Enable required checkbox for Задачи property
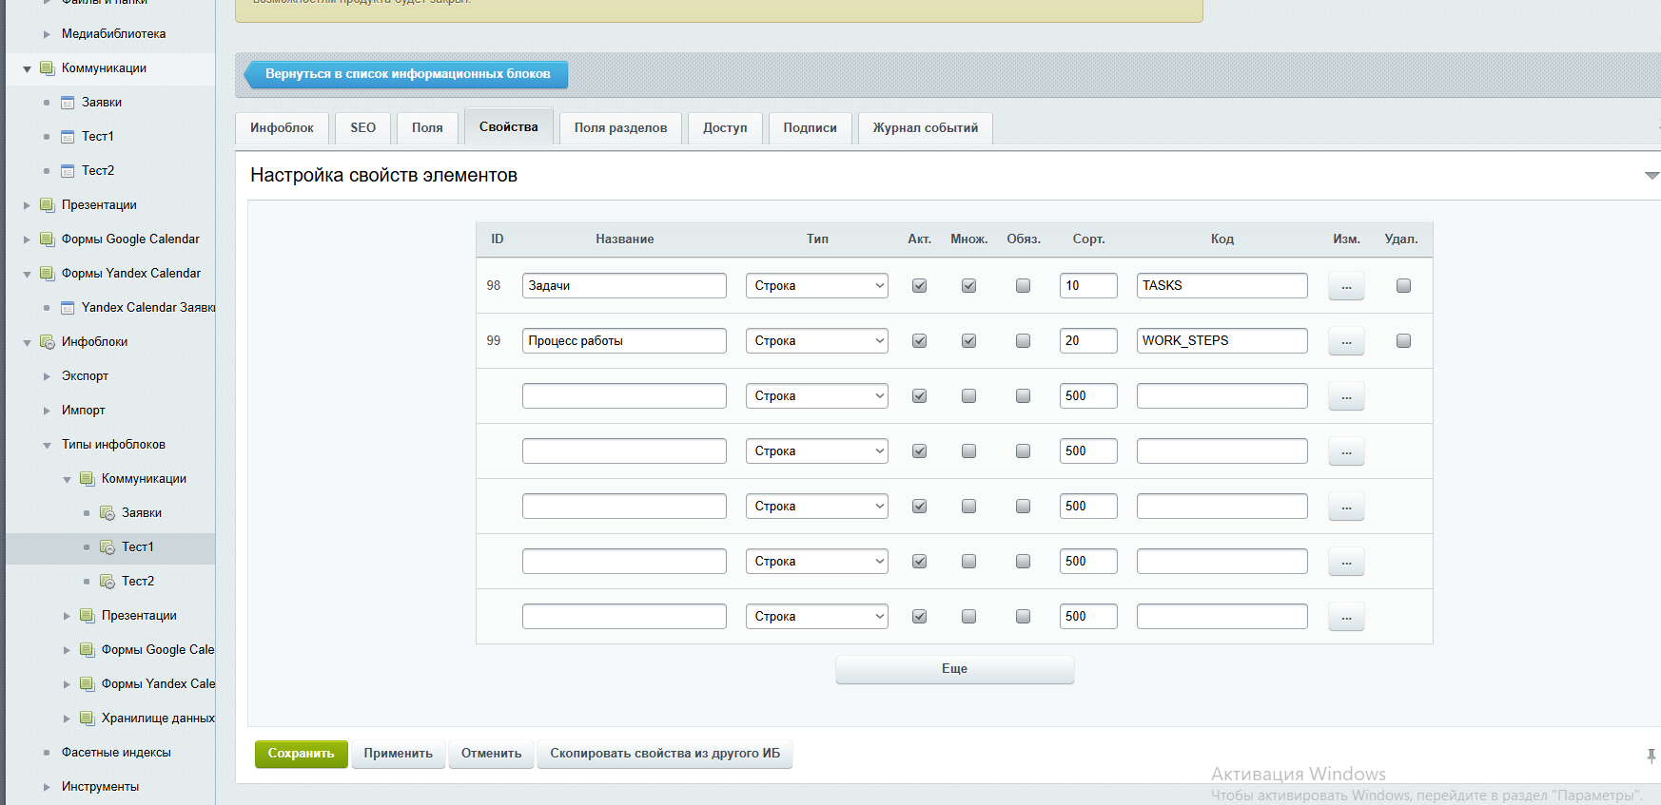 [1023, 286]
